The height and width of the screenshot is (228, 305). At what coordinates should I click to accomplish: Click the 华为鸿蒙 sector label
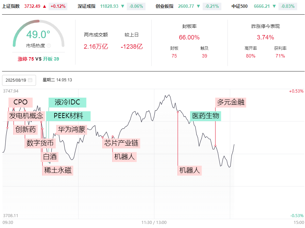point(71,129)
